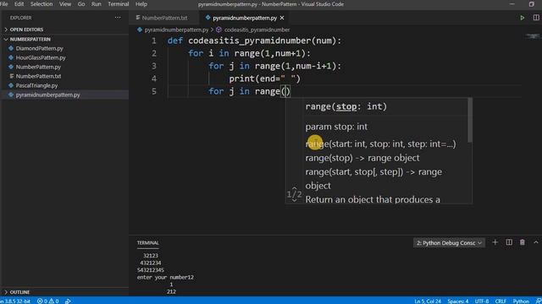Open the Selection menu

tap(41, 4)
